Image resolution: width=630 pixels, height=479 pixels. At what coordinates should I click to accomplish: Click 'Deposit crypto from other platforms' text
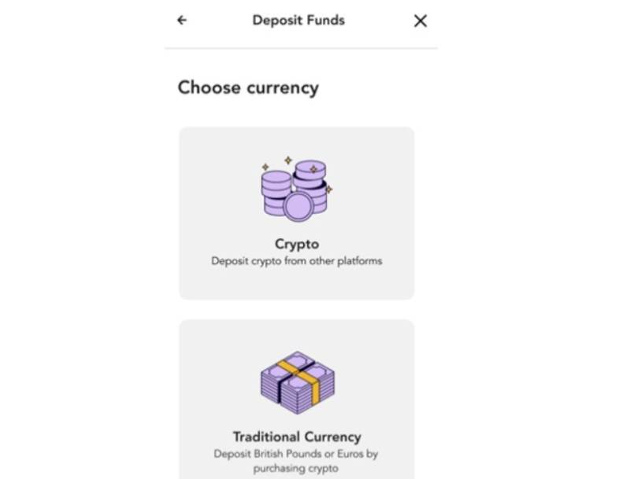pyautogui.click(x=297, y=261)
